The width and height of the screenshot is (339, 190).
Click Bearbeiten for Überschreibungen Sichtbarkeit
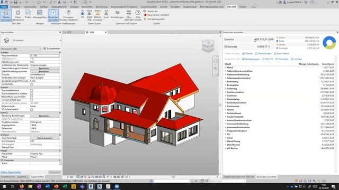pyautogui.click(x=44, y=68)
